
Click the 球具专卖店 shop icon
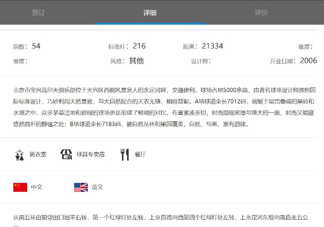66,154
